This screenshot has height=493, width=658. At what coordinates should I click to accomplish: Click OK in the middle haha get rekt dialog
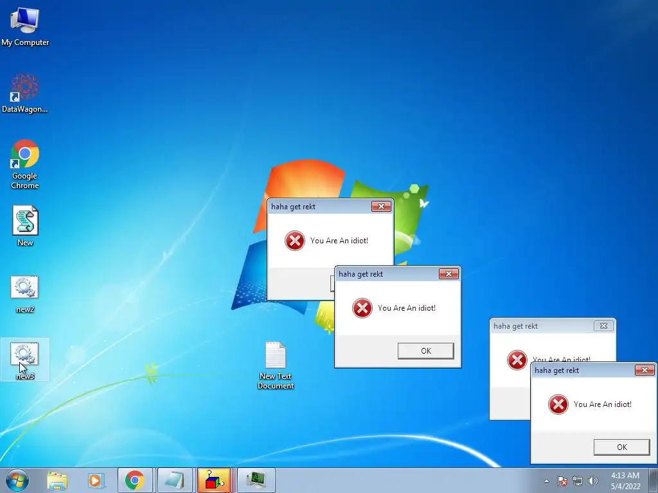(426, 351)
